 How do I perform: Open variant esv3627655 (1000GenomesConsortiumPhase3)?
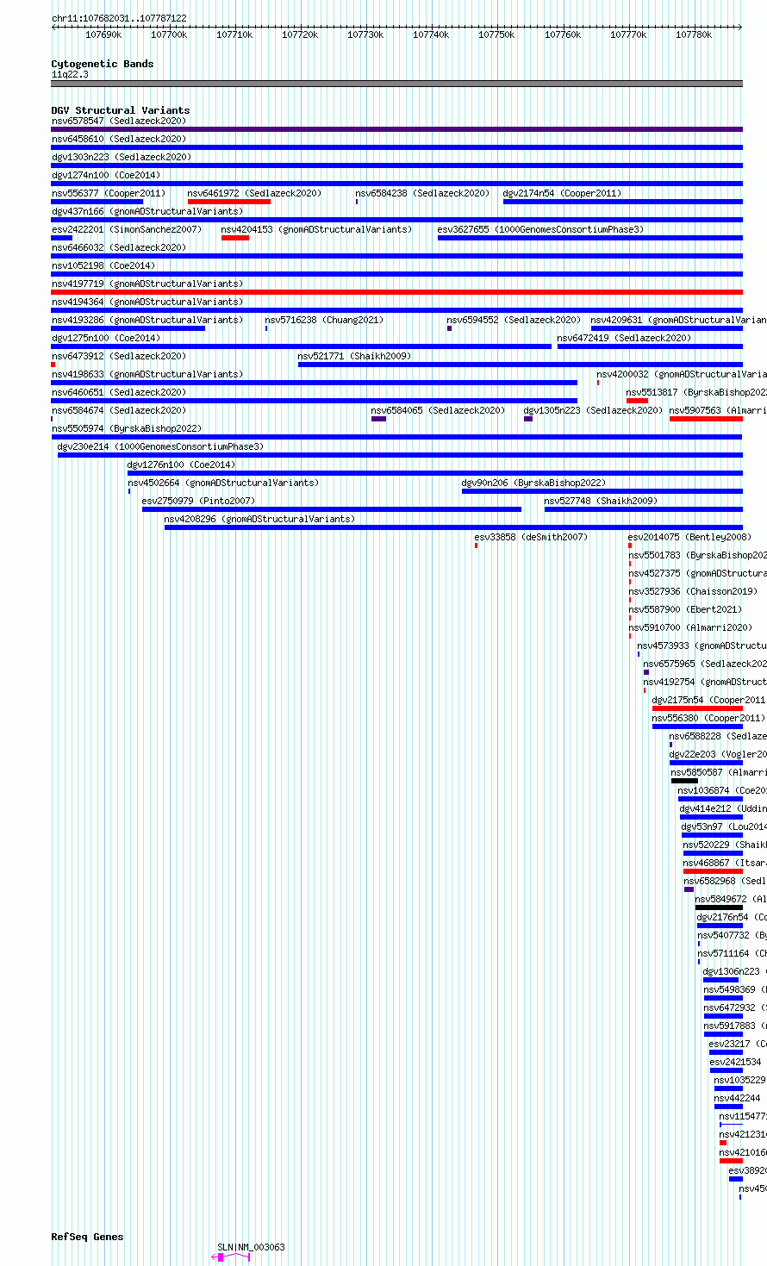coord(540,229)
